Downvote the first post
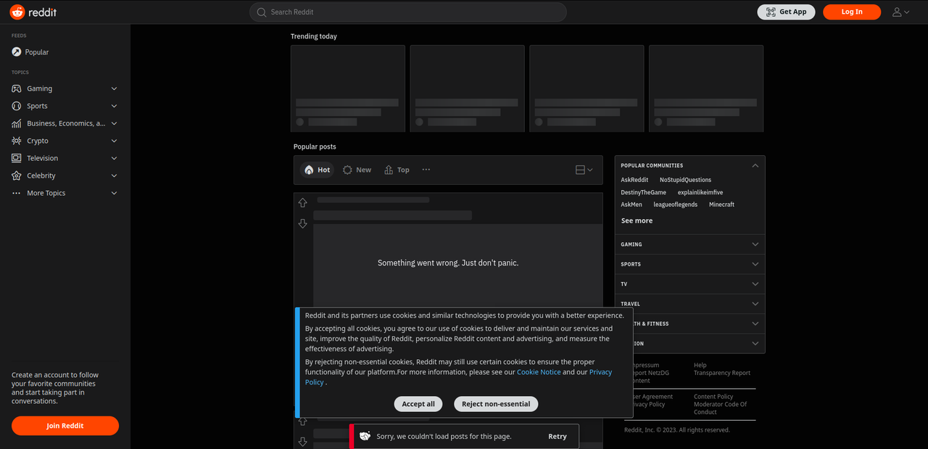Screen dimensions: 928x449 (x=303, y=223)
